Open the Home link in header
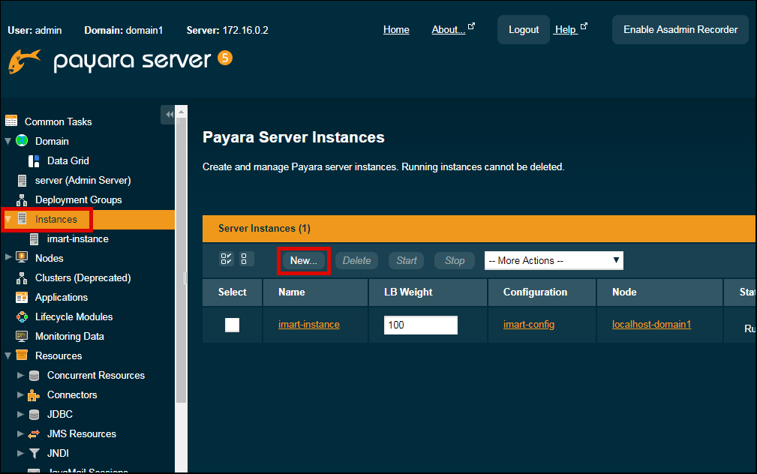This screenshot has width=757, height=474. point(396,30)
